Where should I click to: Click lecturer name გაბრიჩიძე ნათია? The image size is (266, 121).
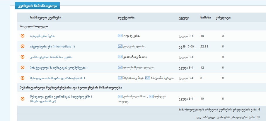pyautogui.click(x=136, y=57)
